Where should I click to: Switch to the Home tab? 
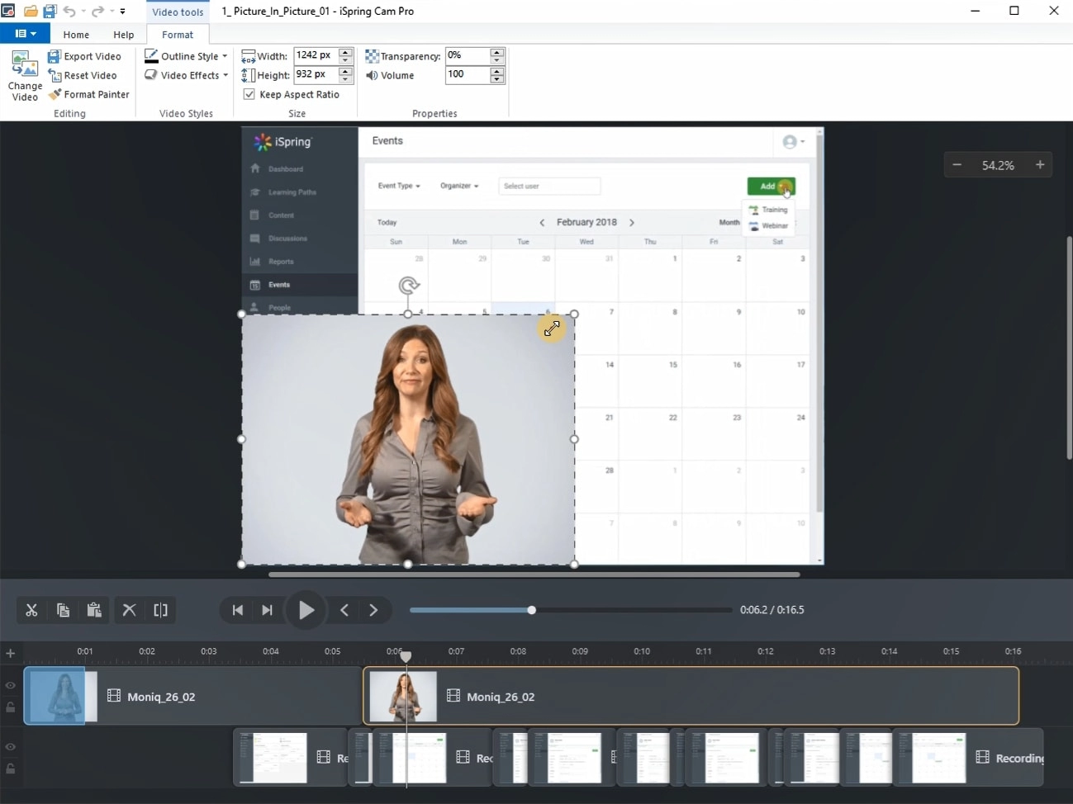(x=76, y=35)
